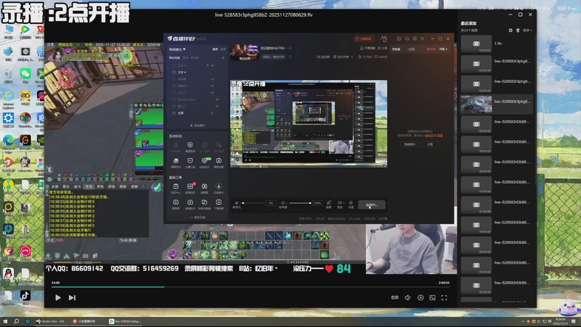
Task: Click the speaker icon beside the 100% slider
Action: [283, 203]
